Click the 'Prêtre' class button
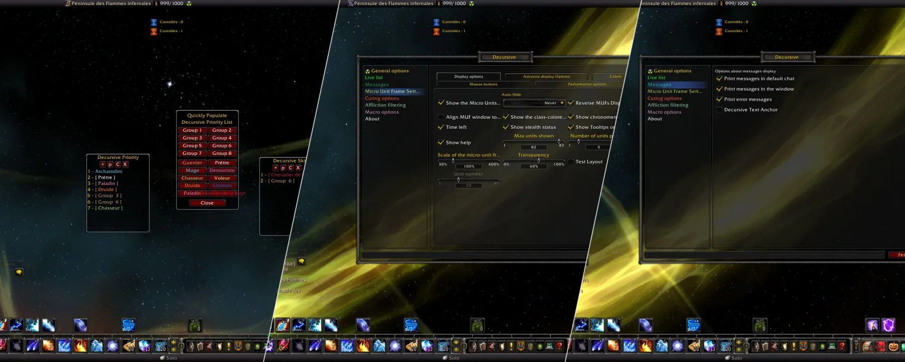Image resolution: width=905 pixels, height=362 pixels. (222, 163)
